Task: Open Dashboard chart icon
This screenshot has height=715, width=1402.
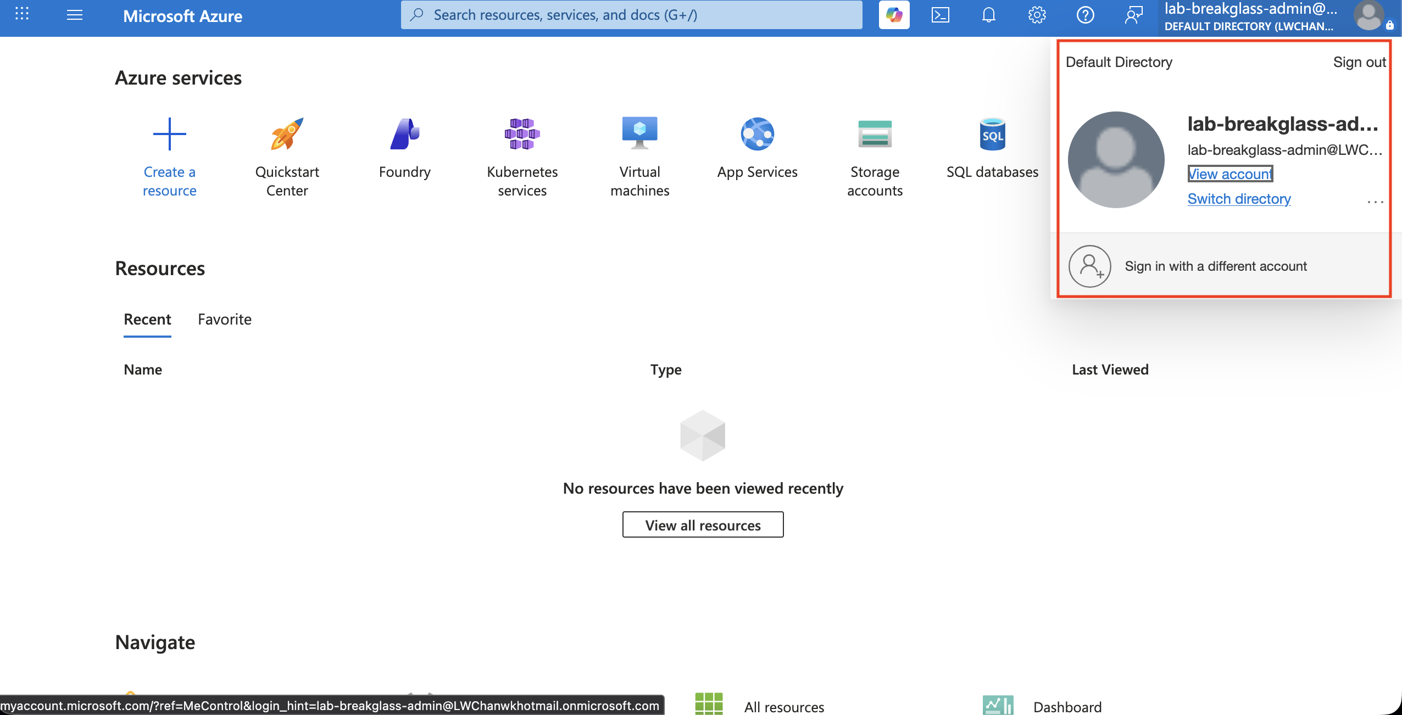Action: pyautogui.click(x=998, y=705)
